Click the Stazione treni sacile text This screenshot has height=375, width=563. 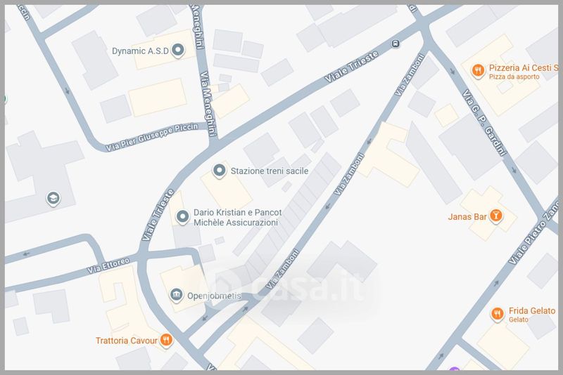pyautogui.click(x=270, y=171)
